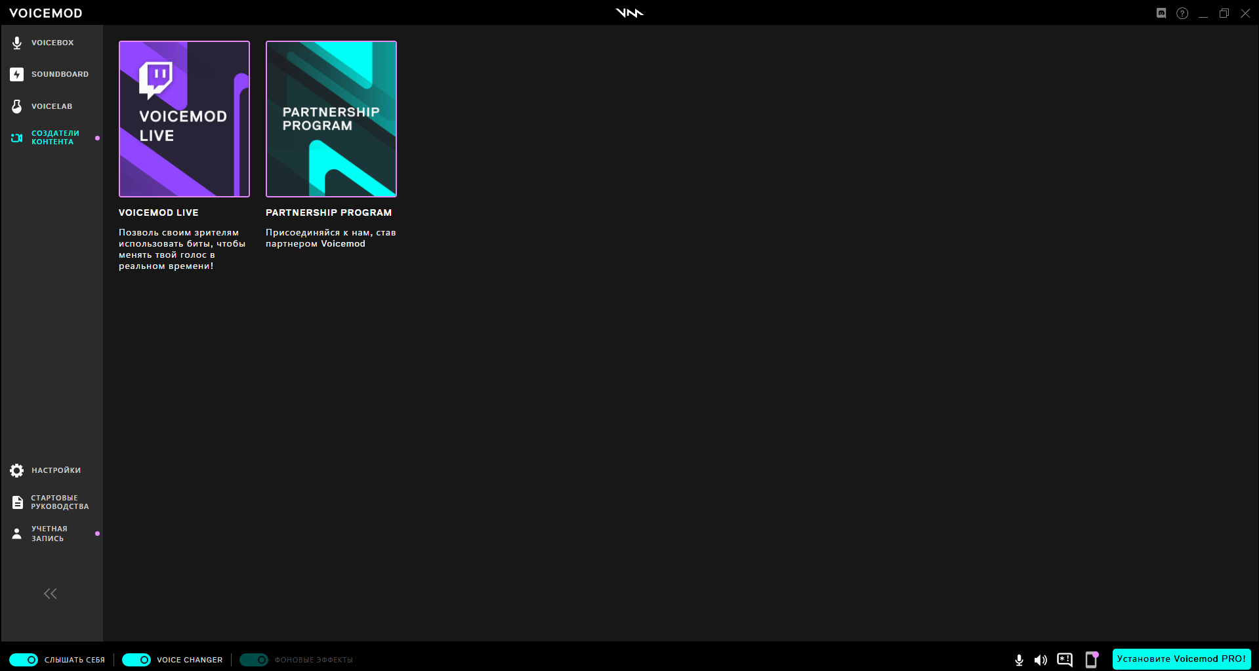Toggle the СЛЫШАТЬ СЕБЯ switch
The width and height of the screenshot is (1259, 671).
click(x=24, y=660)
